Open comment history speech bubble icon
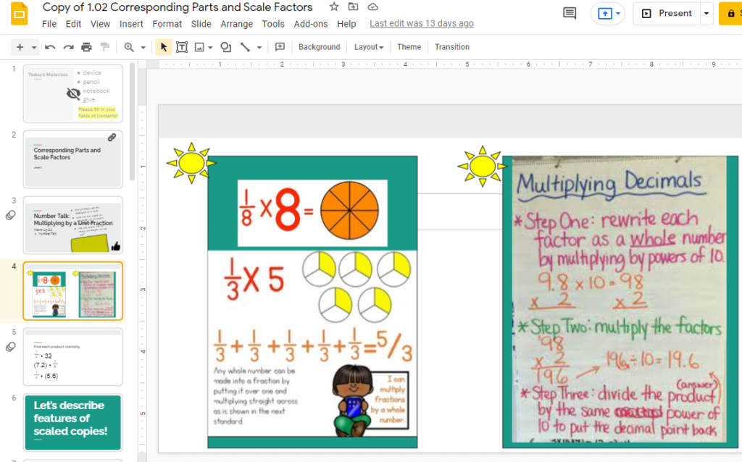 pyautogui.click(x=570, y=13)
